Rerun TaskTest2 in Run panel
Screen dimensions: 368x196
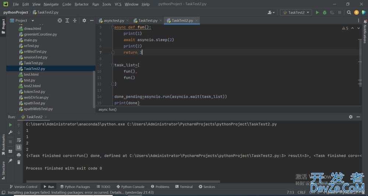tap(10, 125)
